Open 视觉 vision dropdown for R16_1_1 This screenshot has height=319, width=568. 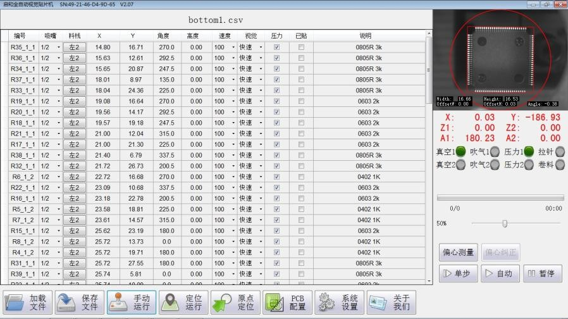[261, 198]
